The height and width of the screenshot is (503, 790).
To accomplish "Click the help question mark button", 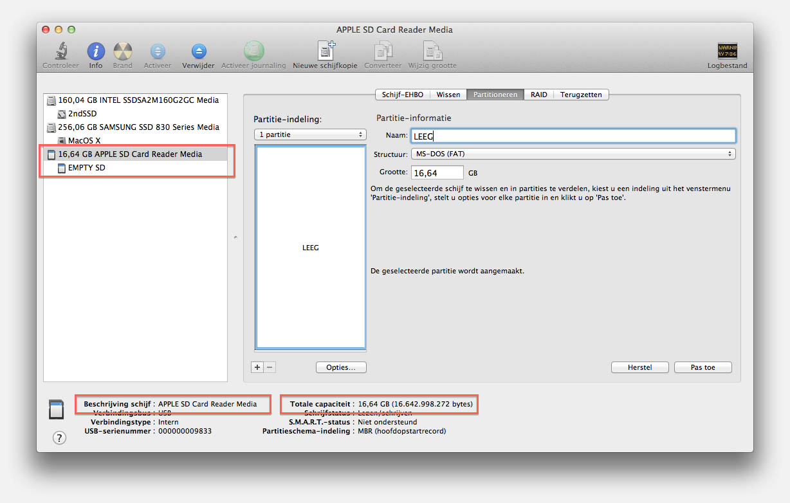I will click(x=59, y=438).
